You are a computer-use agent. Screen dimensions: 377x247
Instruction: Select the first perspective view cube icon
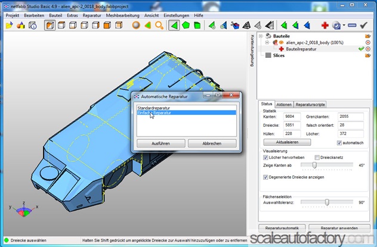coord(50,25)
